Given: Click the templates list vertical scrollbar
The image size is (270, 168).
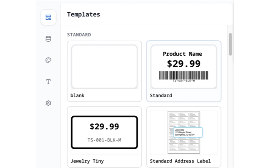Looking at the screenshot, I should pyautogui.click(x=230, y=45).
